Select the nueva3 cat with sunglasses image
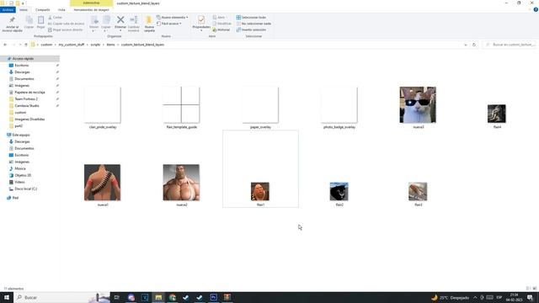This screenshot has width=539, height=303. [418, 104]
